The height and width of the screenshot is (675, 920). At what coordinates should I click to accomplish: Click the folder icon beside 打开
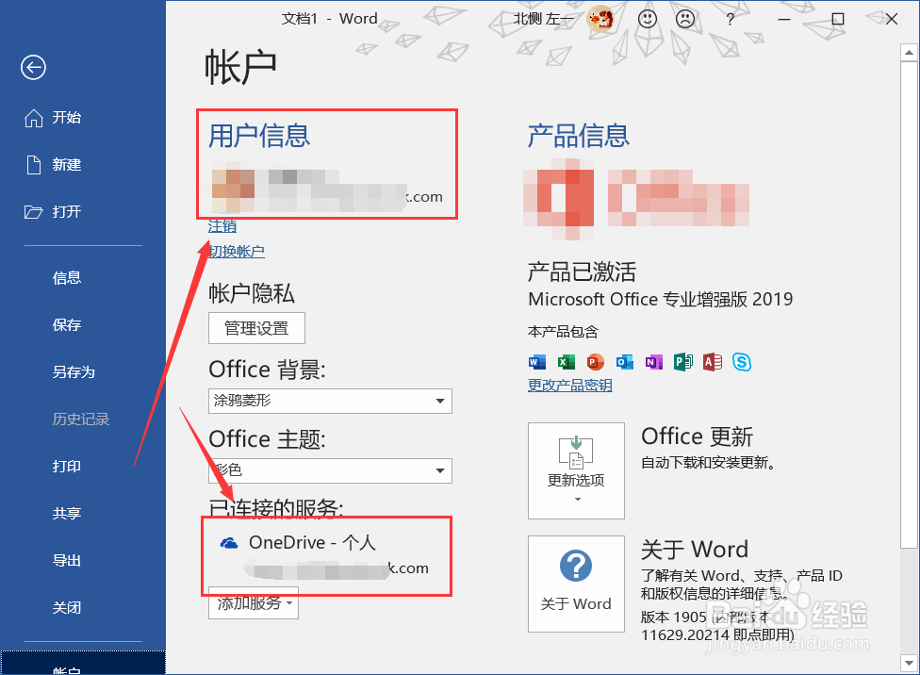33,212
